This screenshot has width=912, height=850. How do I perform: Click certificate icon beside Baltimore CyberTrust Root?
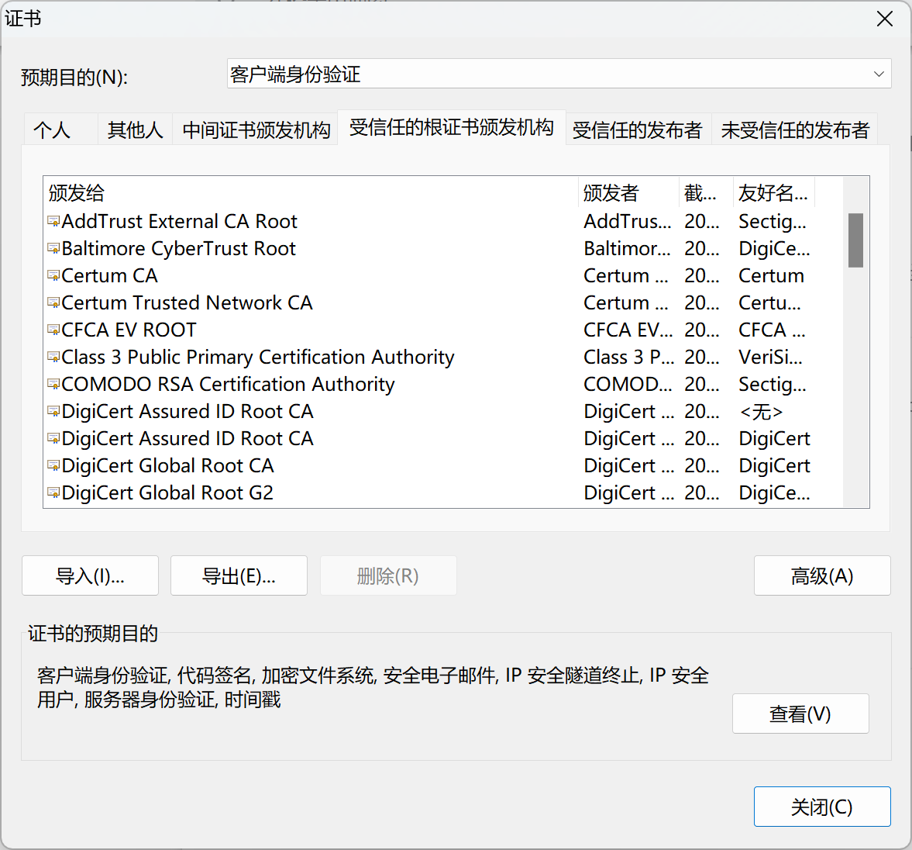53,249
